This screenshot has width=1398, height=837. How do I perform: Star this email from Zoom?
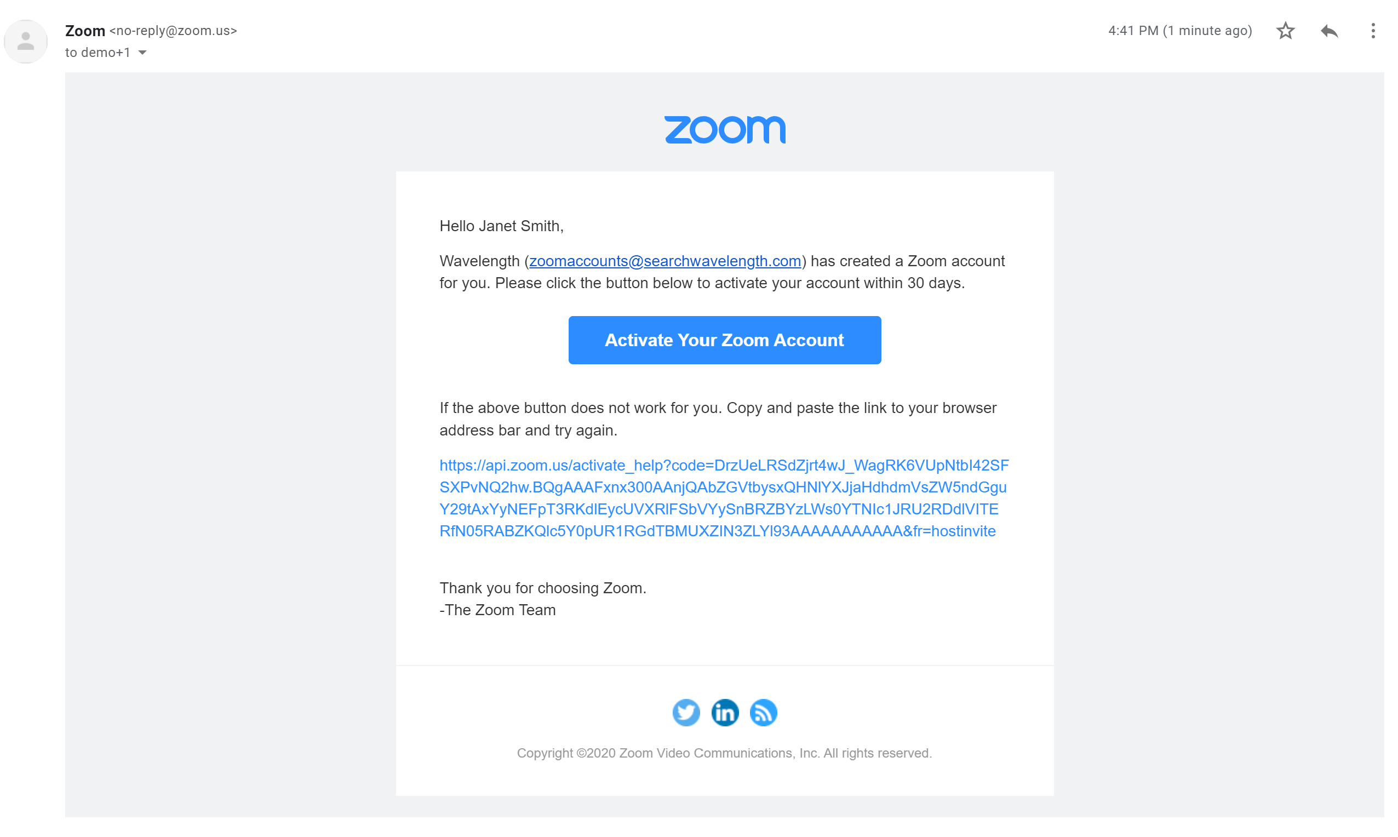click(x=1285, y=31)
